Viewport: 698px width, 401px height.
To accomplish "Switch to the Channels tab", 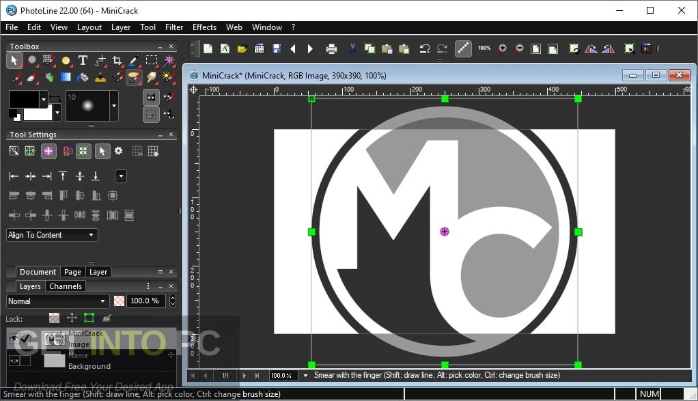I will point(66,286).
